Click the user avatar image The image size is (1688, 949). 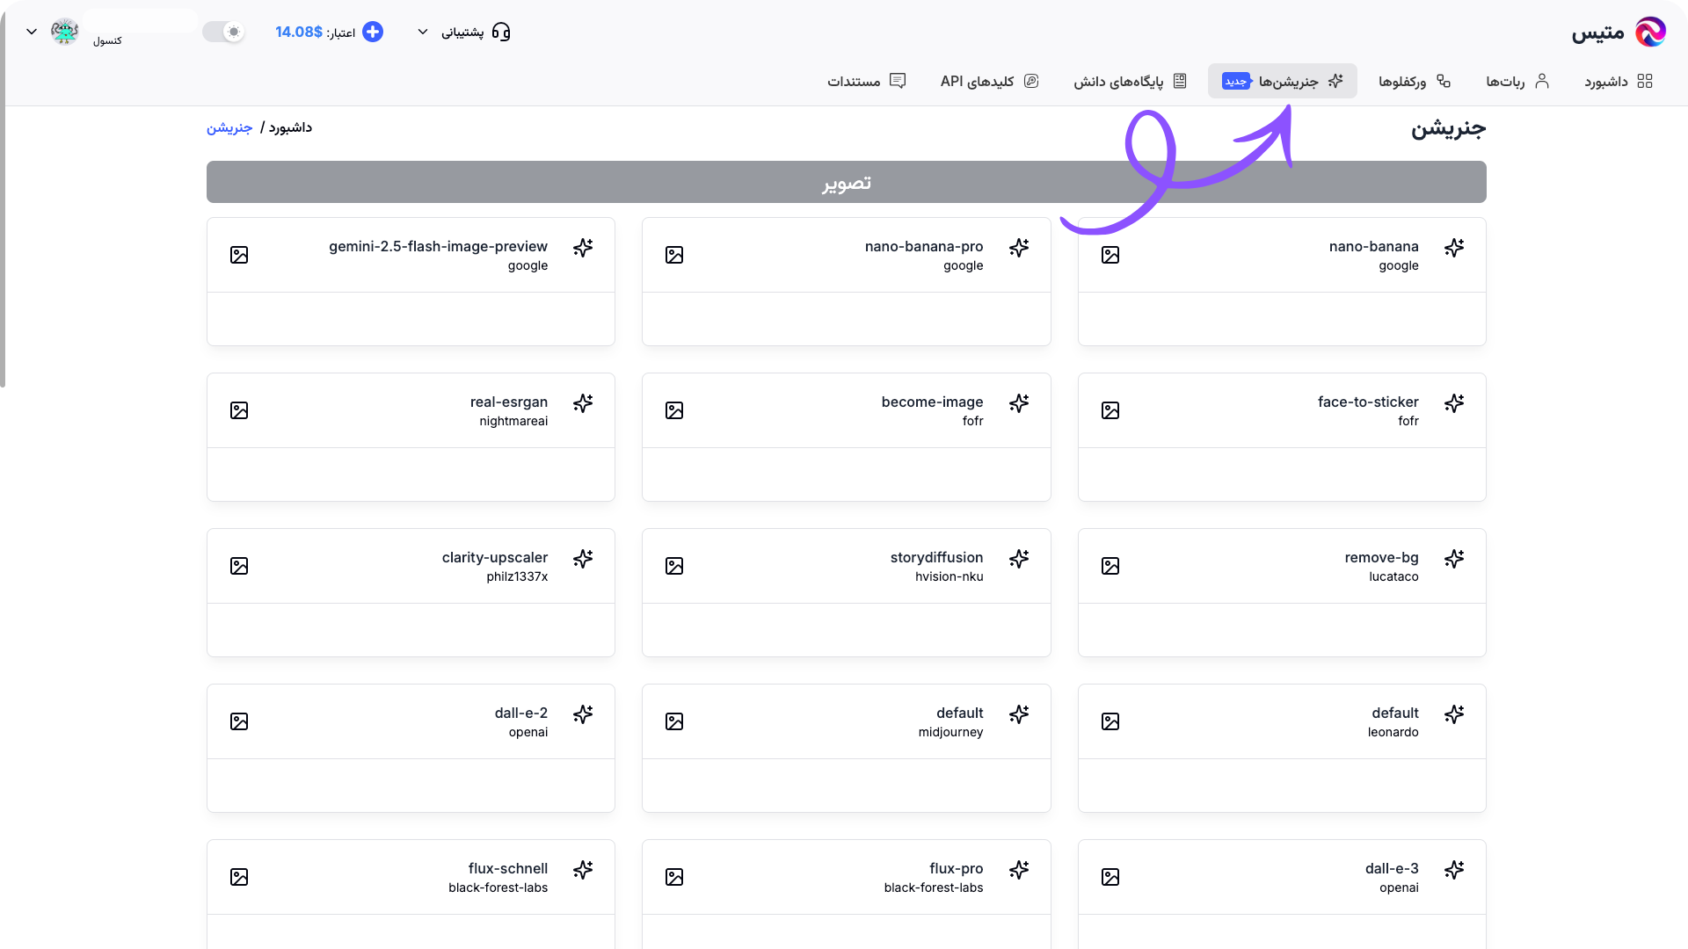(65, 32)
